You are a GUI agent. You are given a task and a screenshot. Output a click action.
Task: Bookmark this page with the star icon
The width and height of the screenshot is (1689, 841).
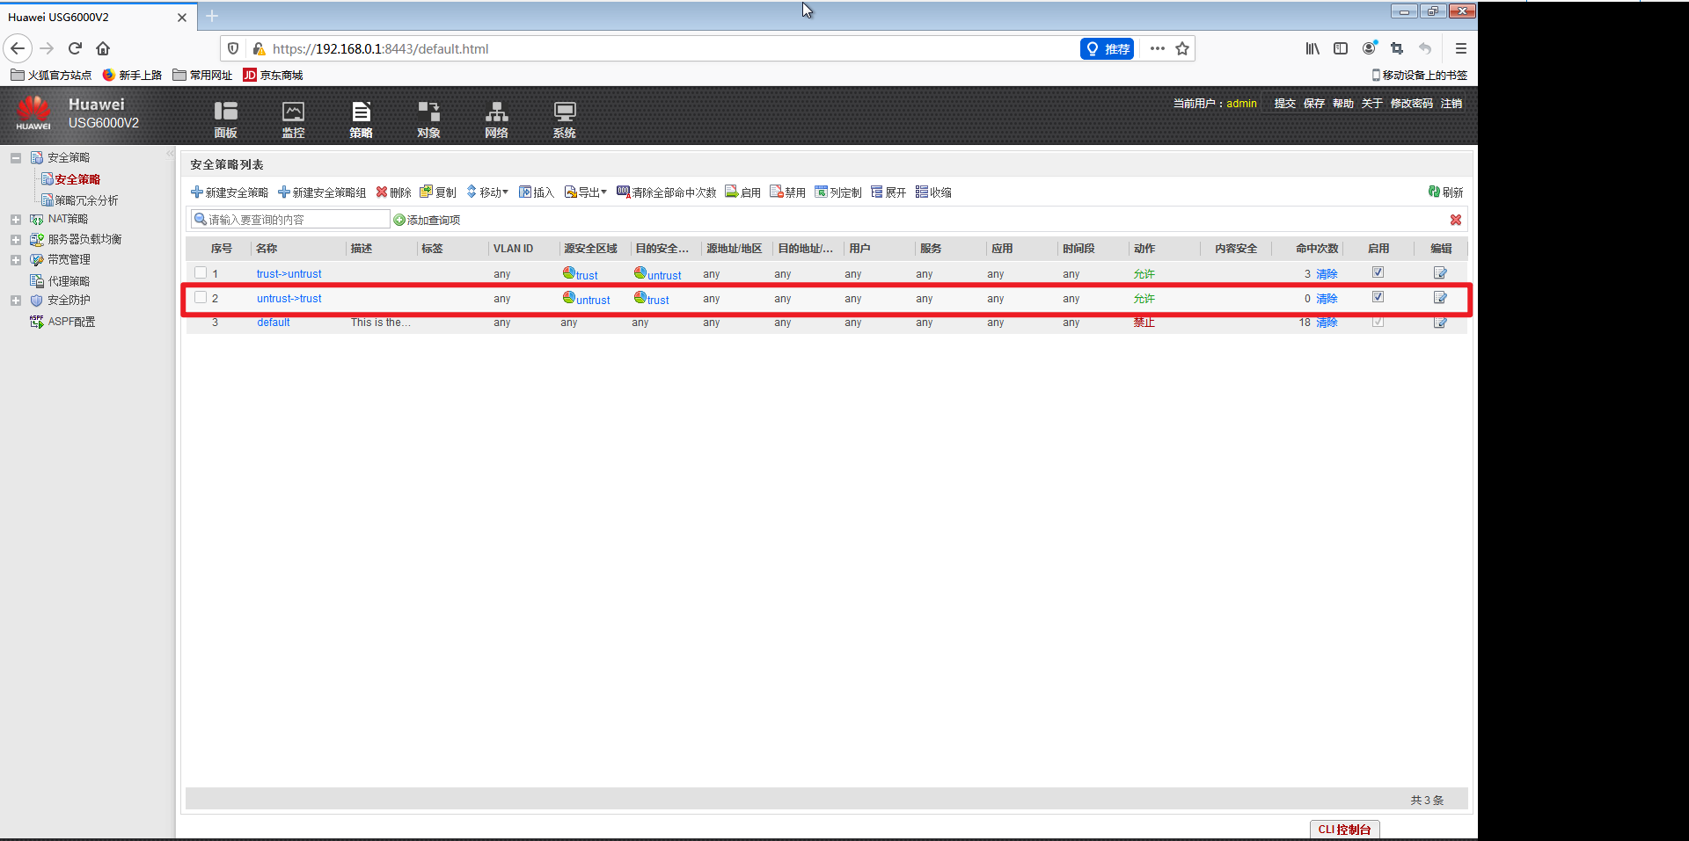coord(1182,48)
